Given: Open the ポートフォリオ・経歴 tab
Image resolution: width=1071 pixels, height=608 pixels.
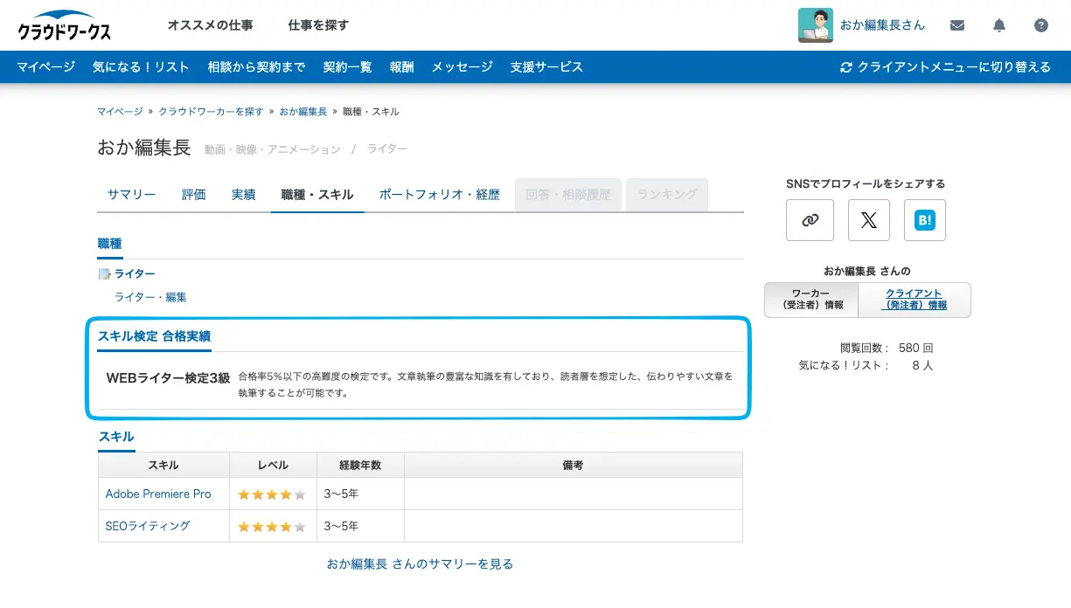Looking at the screenshot, I should pyautogui.click(x=439, y=194).
